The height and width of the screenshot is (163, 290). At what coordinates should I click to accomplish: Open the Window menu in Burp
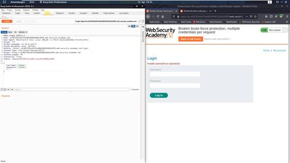pyautogui.click(x=35, y=10)
